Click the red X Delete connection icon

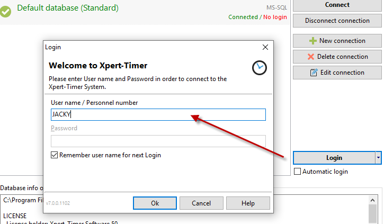coord(311,57)
